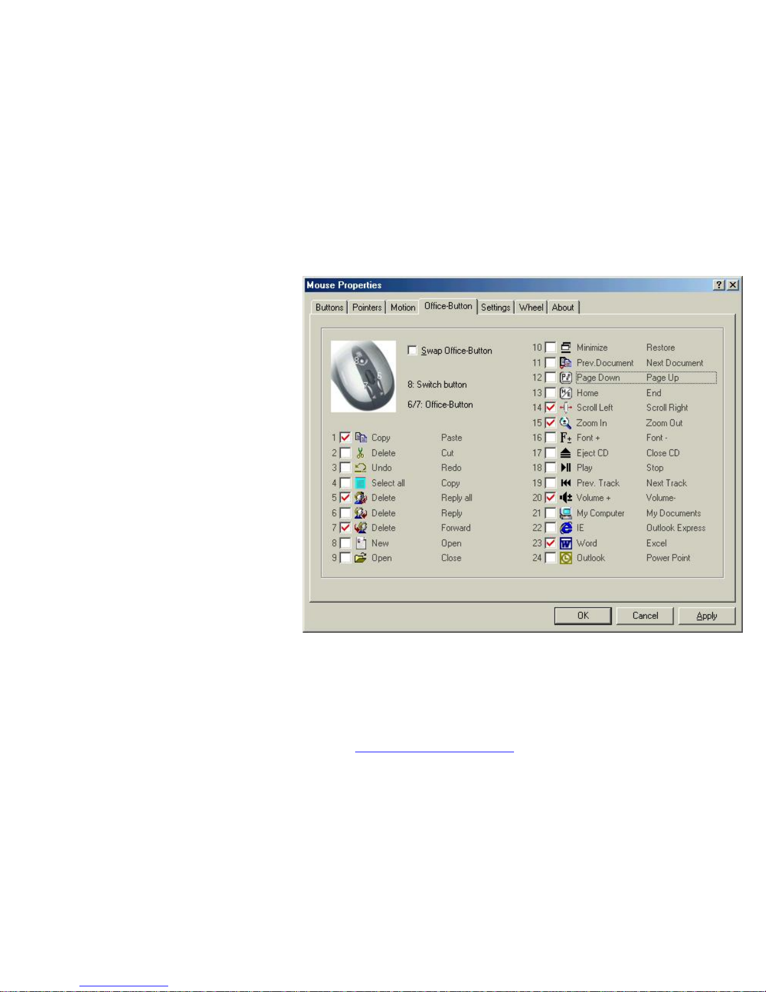Disable the Scroll Left checkbox in row 14
766x992 pixels.
[x=550, y=408]
